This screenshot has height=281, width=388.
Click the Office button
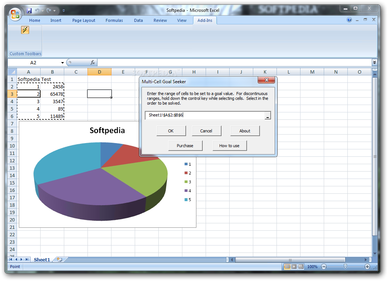15,14
